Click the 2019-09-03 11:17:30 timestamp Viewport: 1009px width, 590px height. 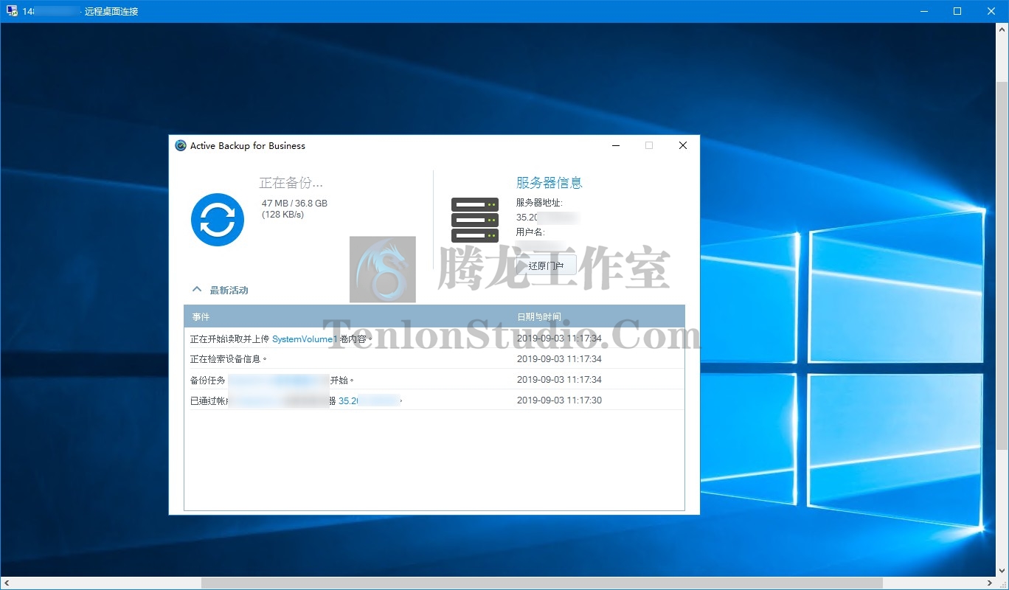pyautogui.click(x=559, y=400)
